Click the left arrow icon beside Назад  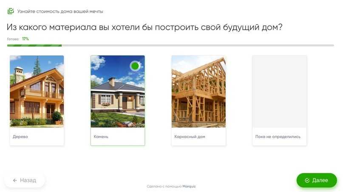point(15,180)
